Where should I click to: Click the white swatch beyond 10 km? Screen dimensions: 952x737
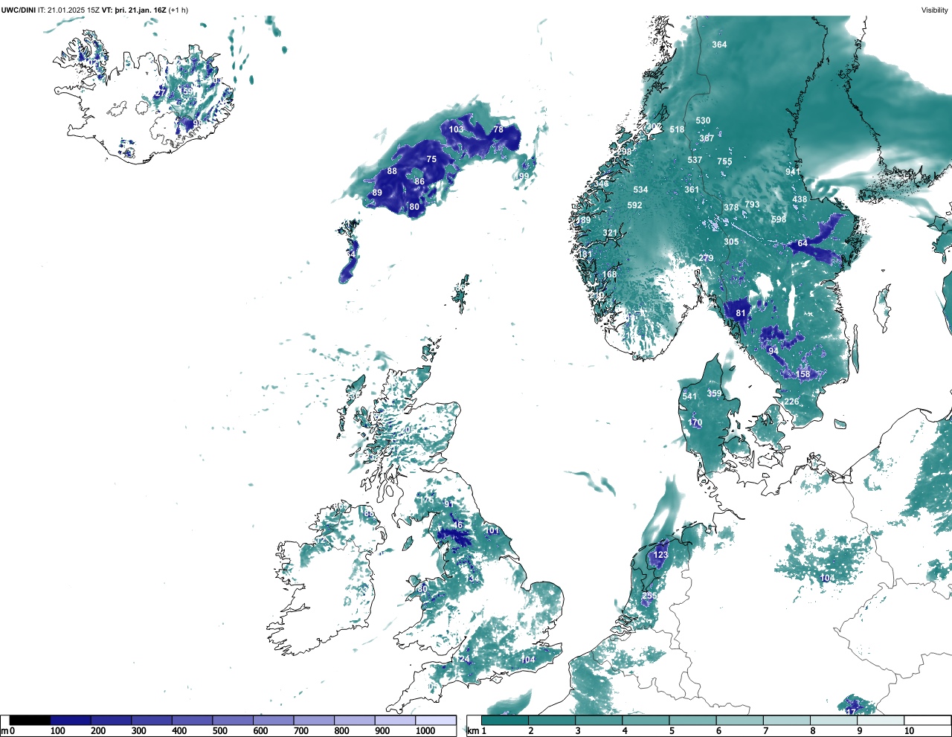pos(927,720)
